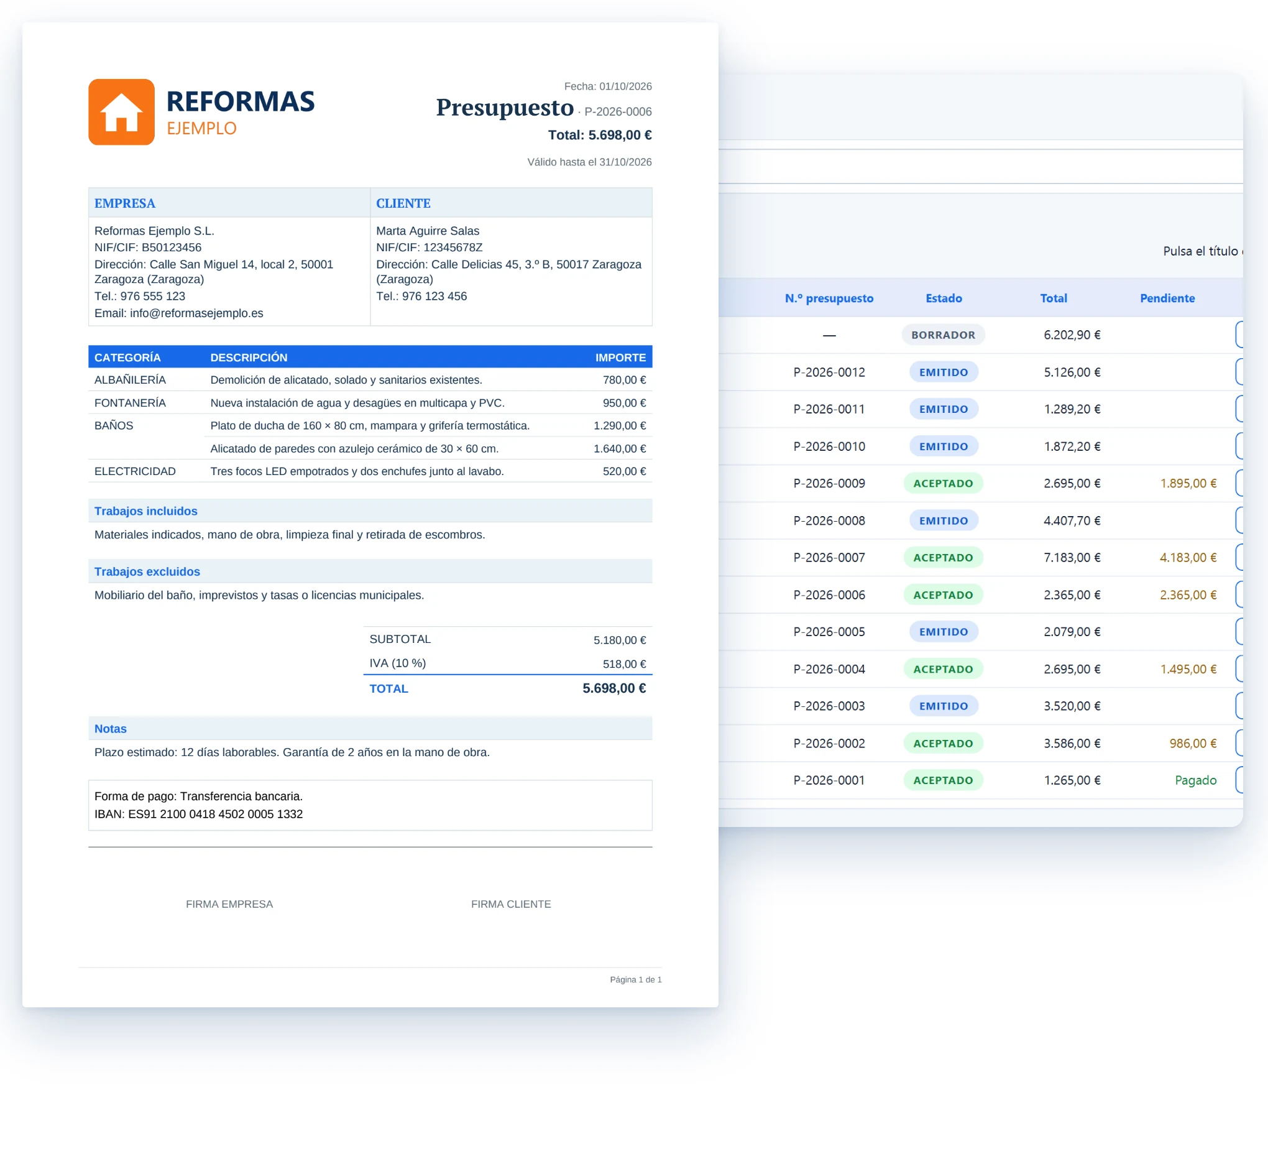Click the IVA (10 %) line
Viewport: 1268px width, 1164px height.
coord(507,663)
